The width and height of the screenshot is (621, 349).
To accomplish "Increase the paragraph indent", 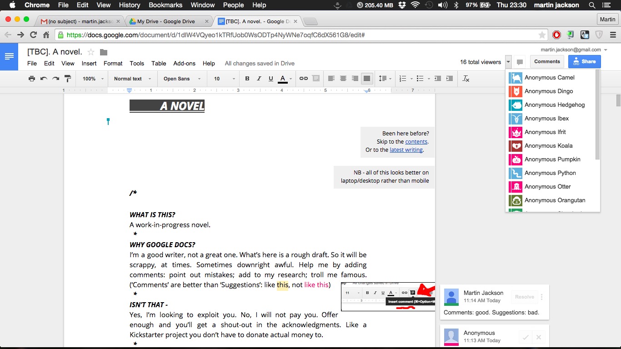I will click(450, 79).
